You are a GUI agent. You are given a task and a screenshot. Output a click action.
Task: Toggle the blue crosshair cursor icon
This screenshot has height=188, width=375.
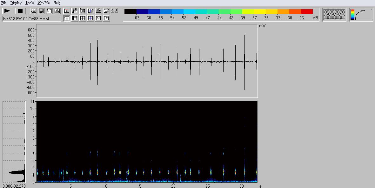tap(90, 18)
